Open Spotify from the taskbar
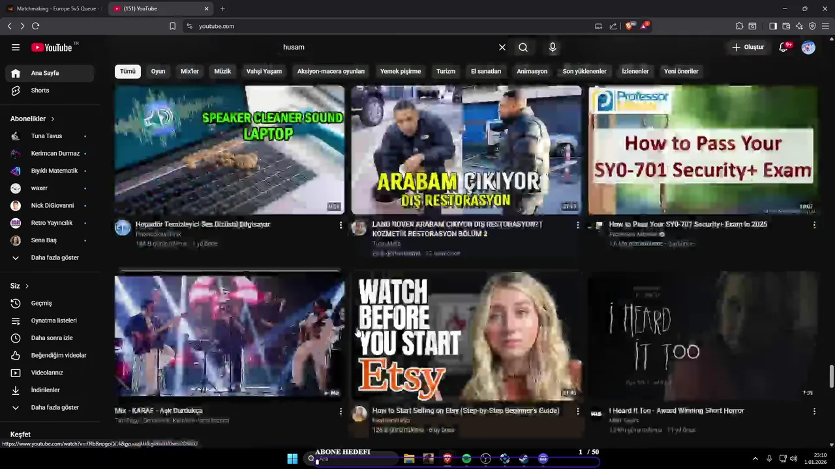 point(466,459)
